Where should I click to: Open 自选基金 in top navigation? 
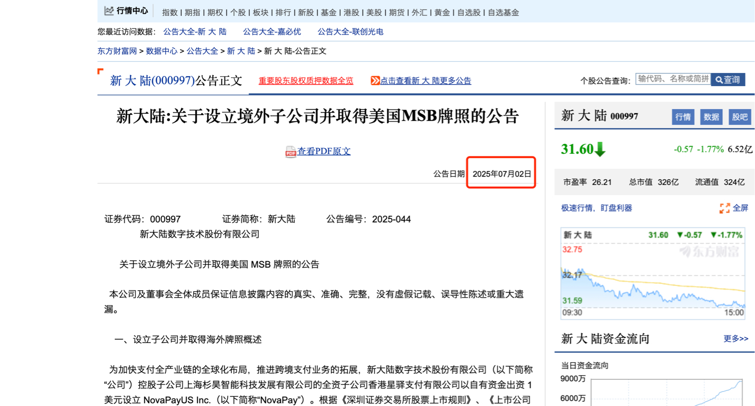point(504,12)
